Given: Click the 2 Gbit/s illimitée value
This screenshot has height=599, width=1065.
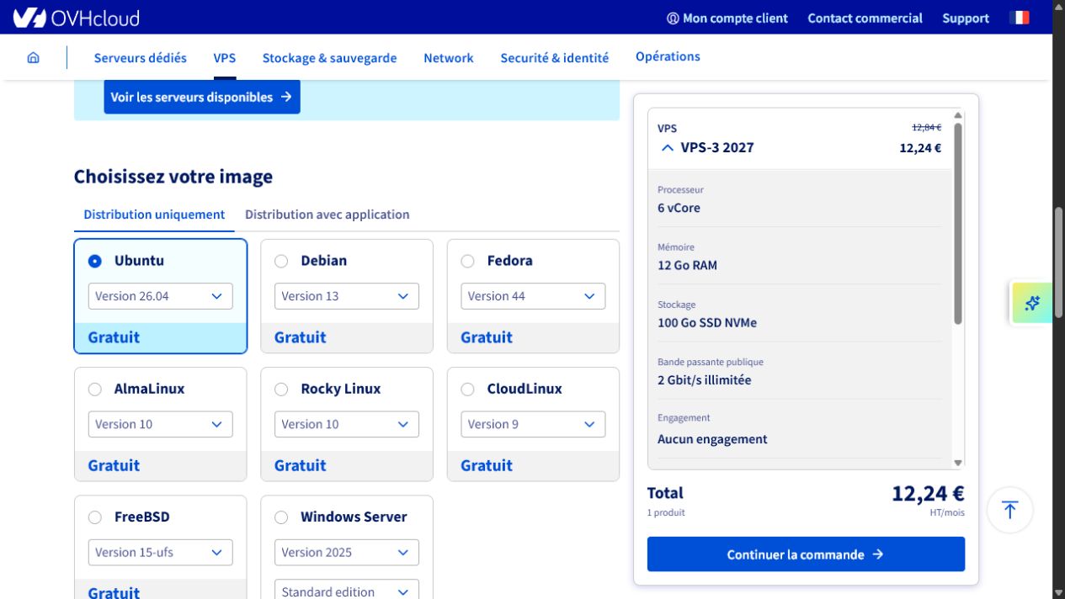Looking at the screenshot, I should point(705,380).
